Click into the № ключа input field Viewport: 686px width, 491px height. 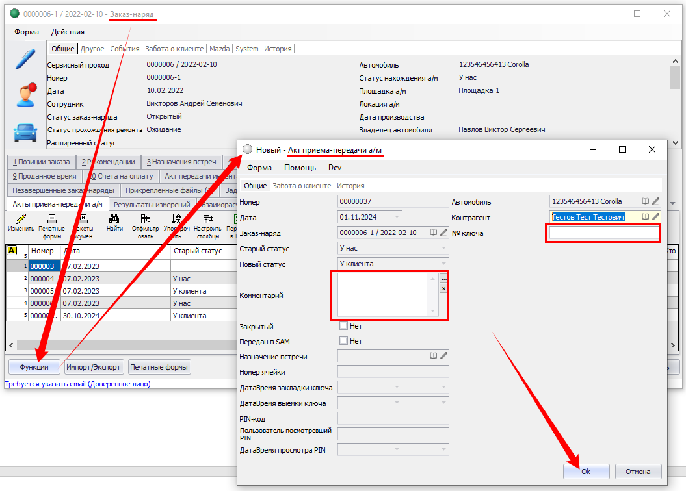click(603, 233)
